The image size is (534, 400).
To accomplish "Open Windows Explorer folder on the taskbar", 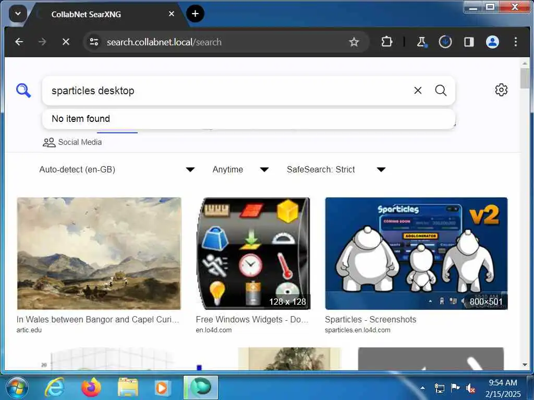I will click(x=128, y=387).
